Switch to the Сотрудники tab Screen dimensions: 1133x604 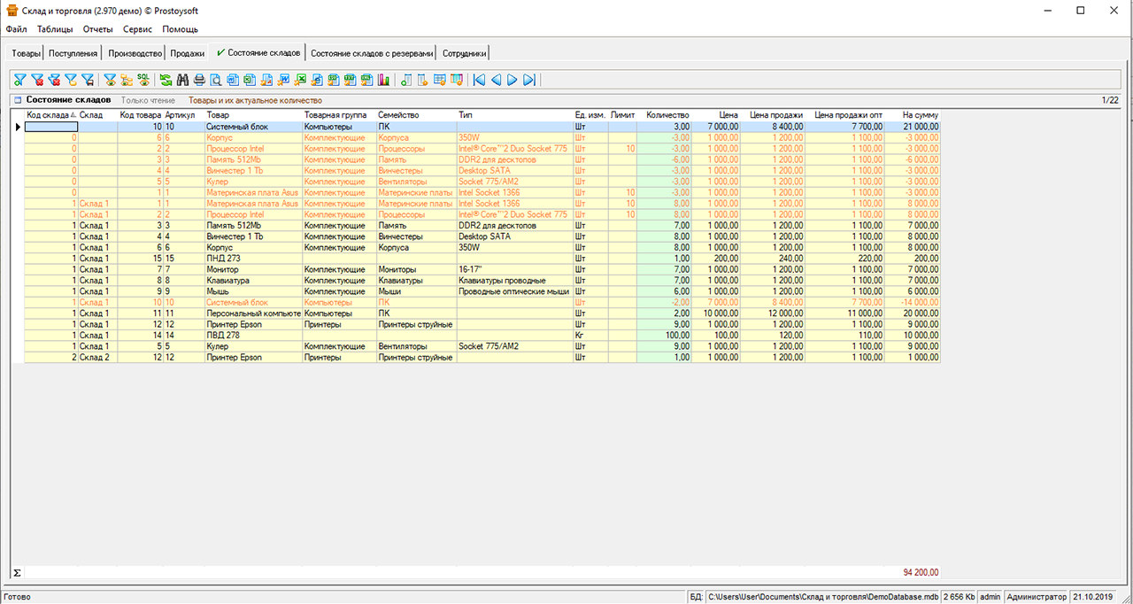point(464,53)
